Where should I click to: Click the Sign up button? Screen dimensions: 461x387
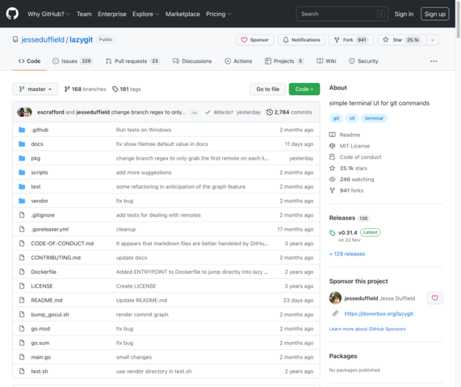click(435, 14)
